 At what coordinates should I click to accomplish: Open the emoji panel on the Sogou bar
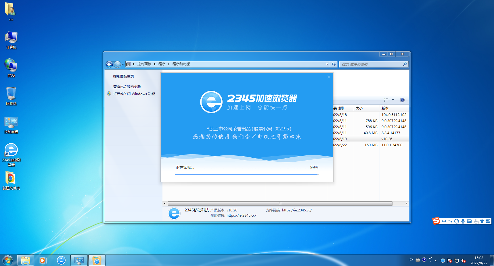456,221
